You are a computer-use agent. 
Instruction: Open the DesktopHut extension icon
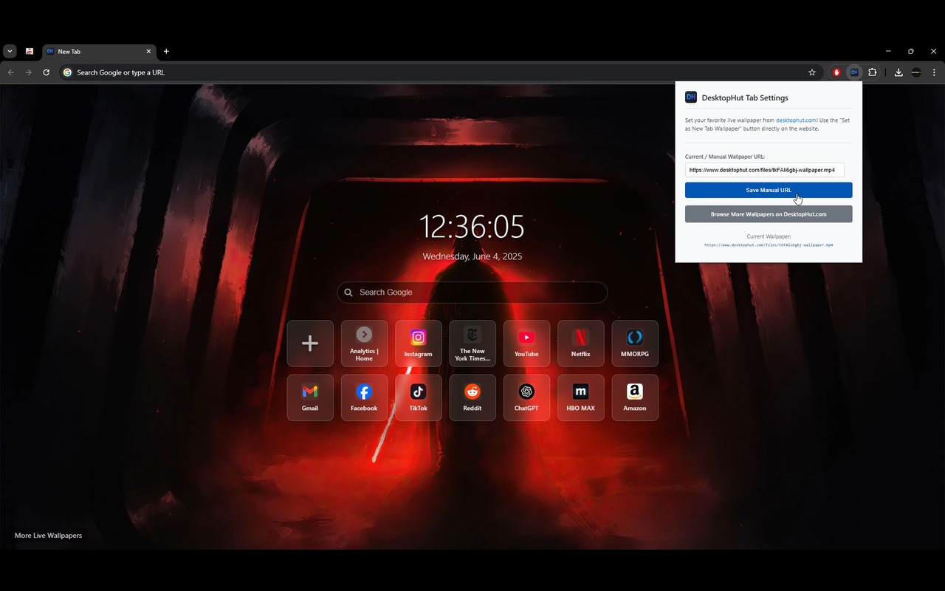click(x=854, y=72)
